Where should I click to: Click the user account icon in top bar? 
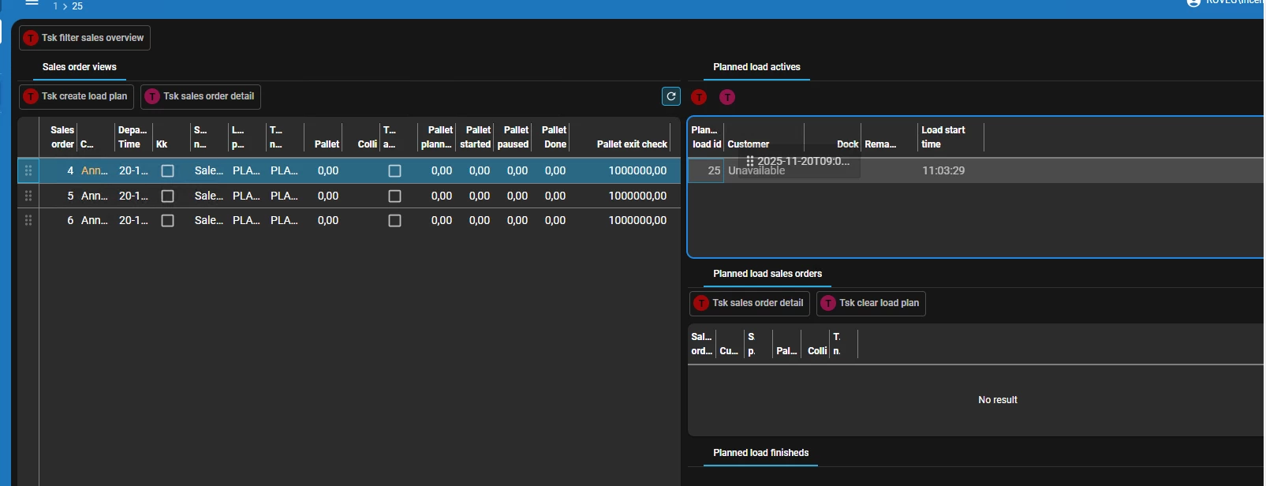1193,3
